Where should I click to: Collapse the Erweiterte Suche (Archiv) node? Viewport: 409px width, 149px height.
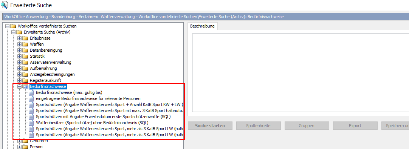point(13,32)
